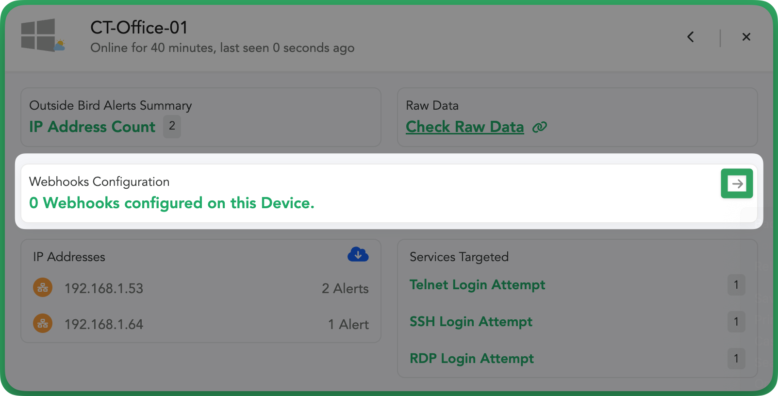Click the 2 Alerts count for 192.168.1.53
The image size is (778, 396).
point(345,288)
